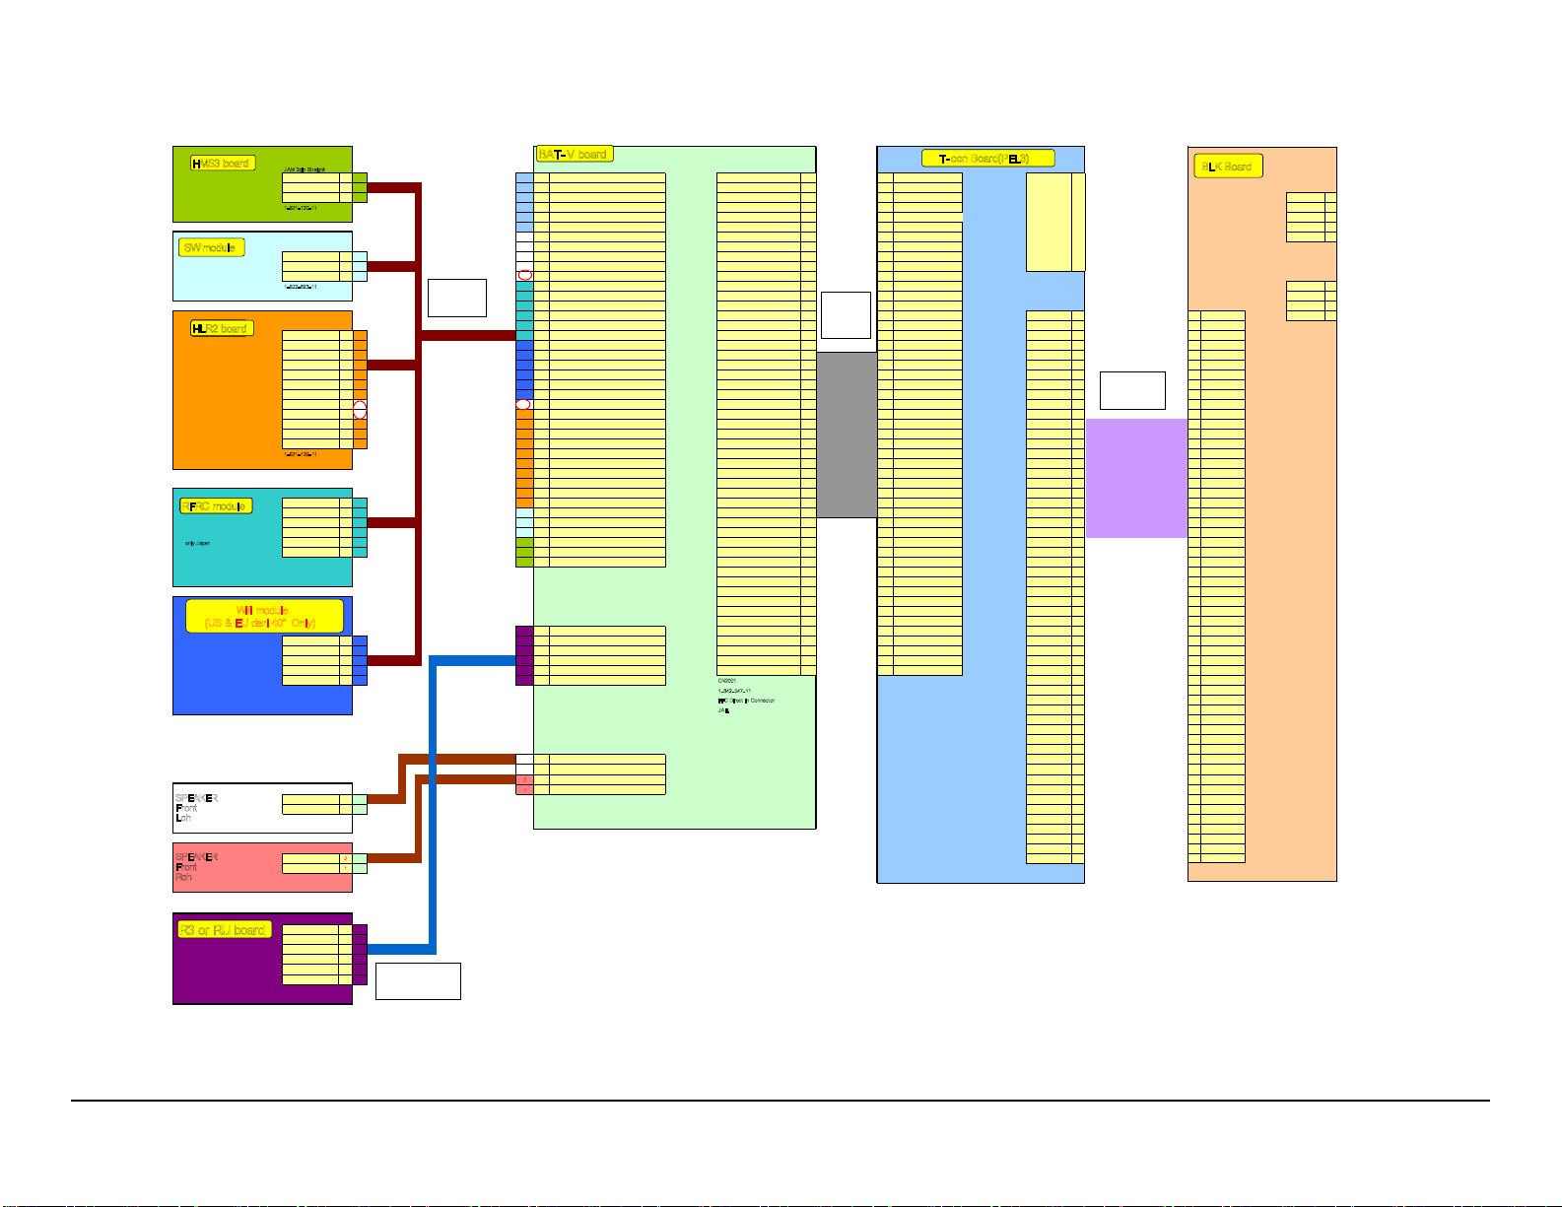
Task: Click the part number under HLR2 connector
Action: click(300, 454)
